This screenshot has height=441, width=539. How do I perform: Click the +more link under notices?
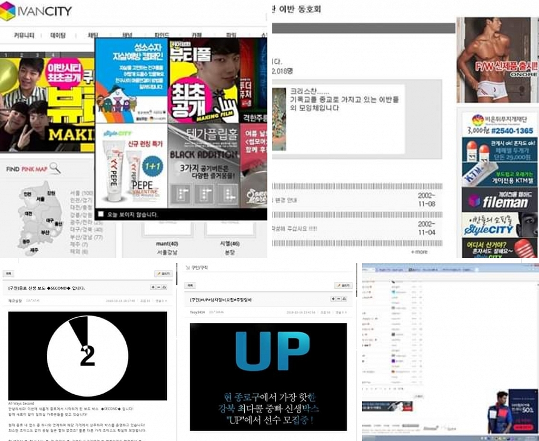point(419,252)
